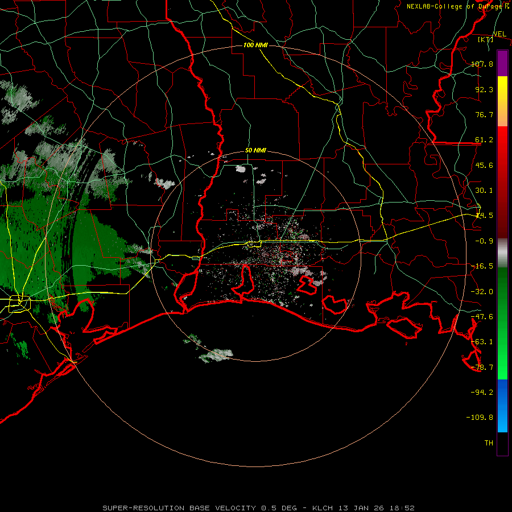Click the 100 NMI range ring label

click(255, 45)
